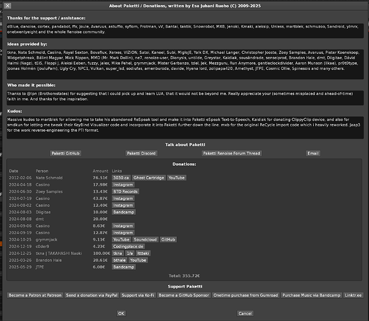The image size is (369, 321).
Task: Click the Email button
Action: tap(313, 153)
